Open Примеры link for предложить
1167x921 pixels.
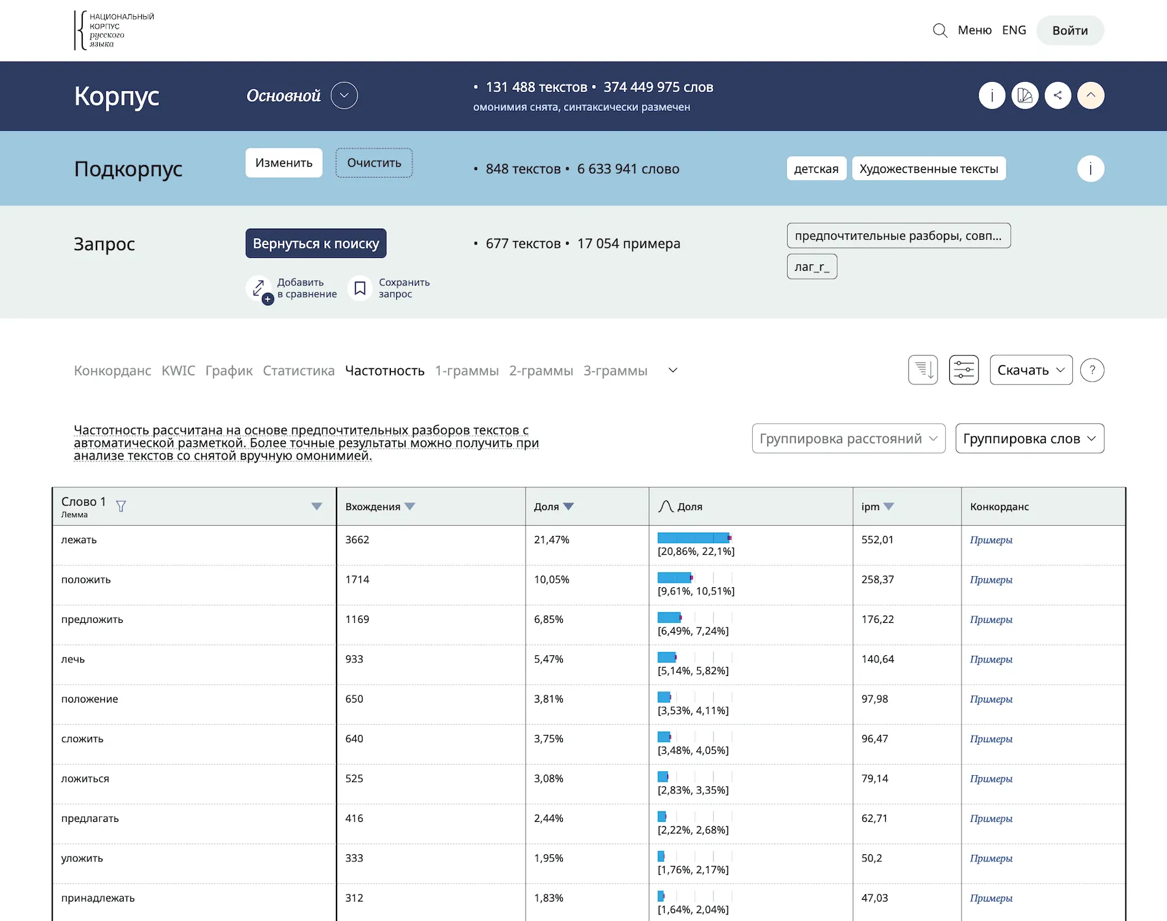pos(991,620)
